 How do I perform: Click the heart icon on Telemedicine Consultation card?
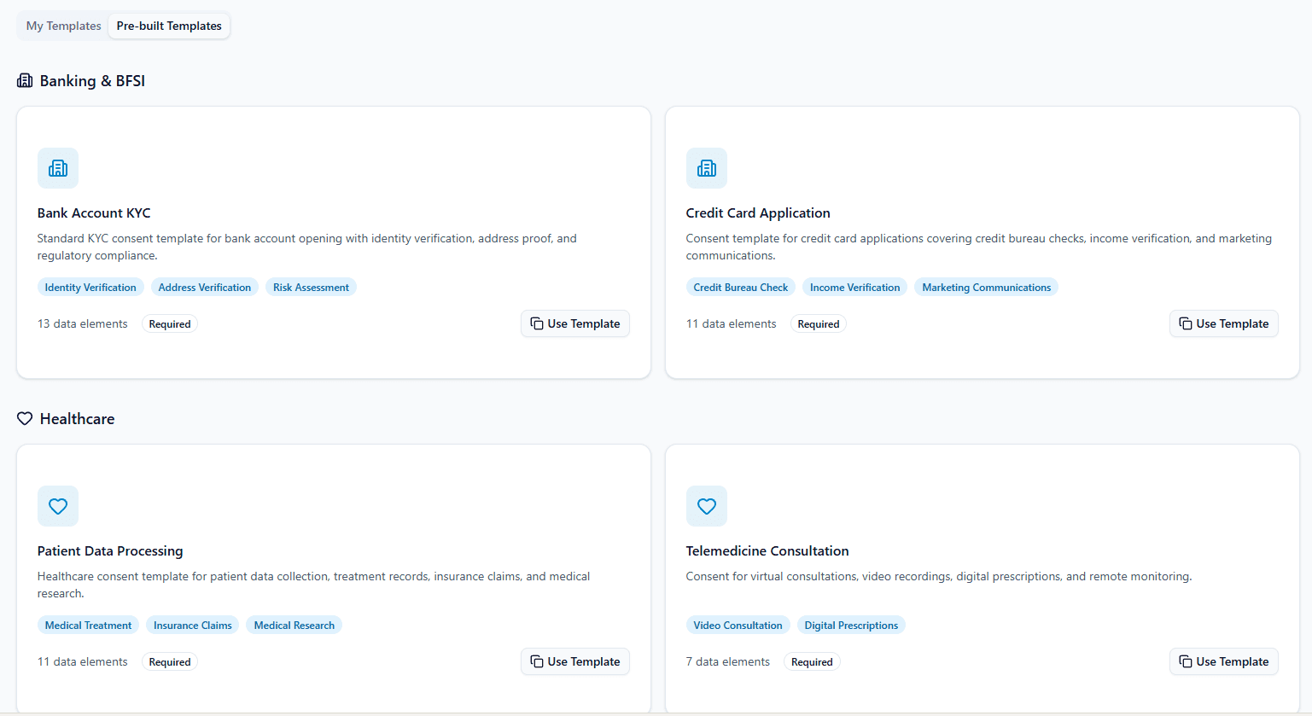(x=706, y=506)
